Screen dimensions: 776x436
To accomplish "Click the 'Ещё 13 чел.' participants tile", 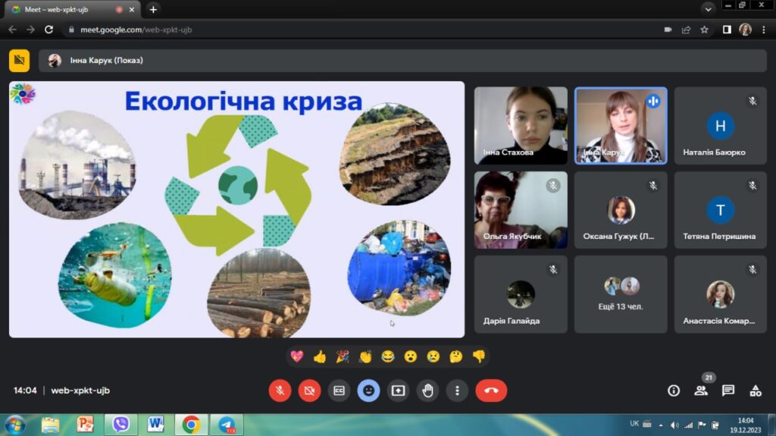I will point(621,294).
